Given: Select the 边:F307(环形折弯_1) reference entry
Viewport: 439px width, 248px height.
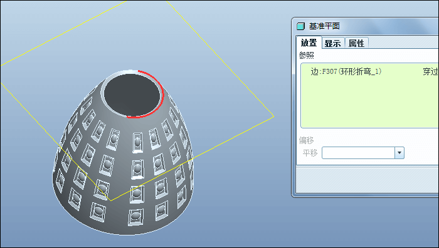Looking at the screenshot, I should [346, 71].
